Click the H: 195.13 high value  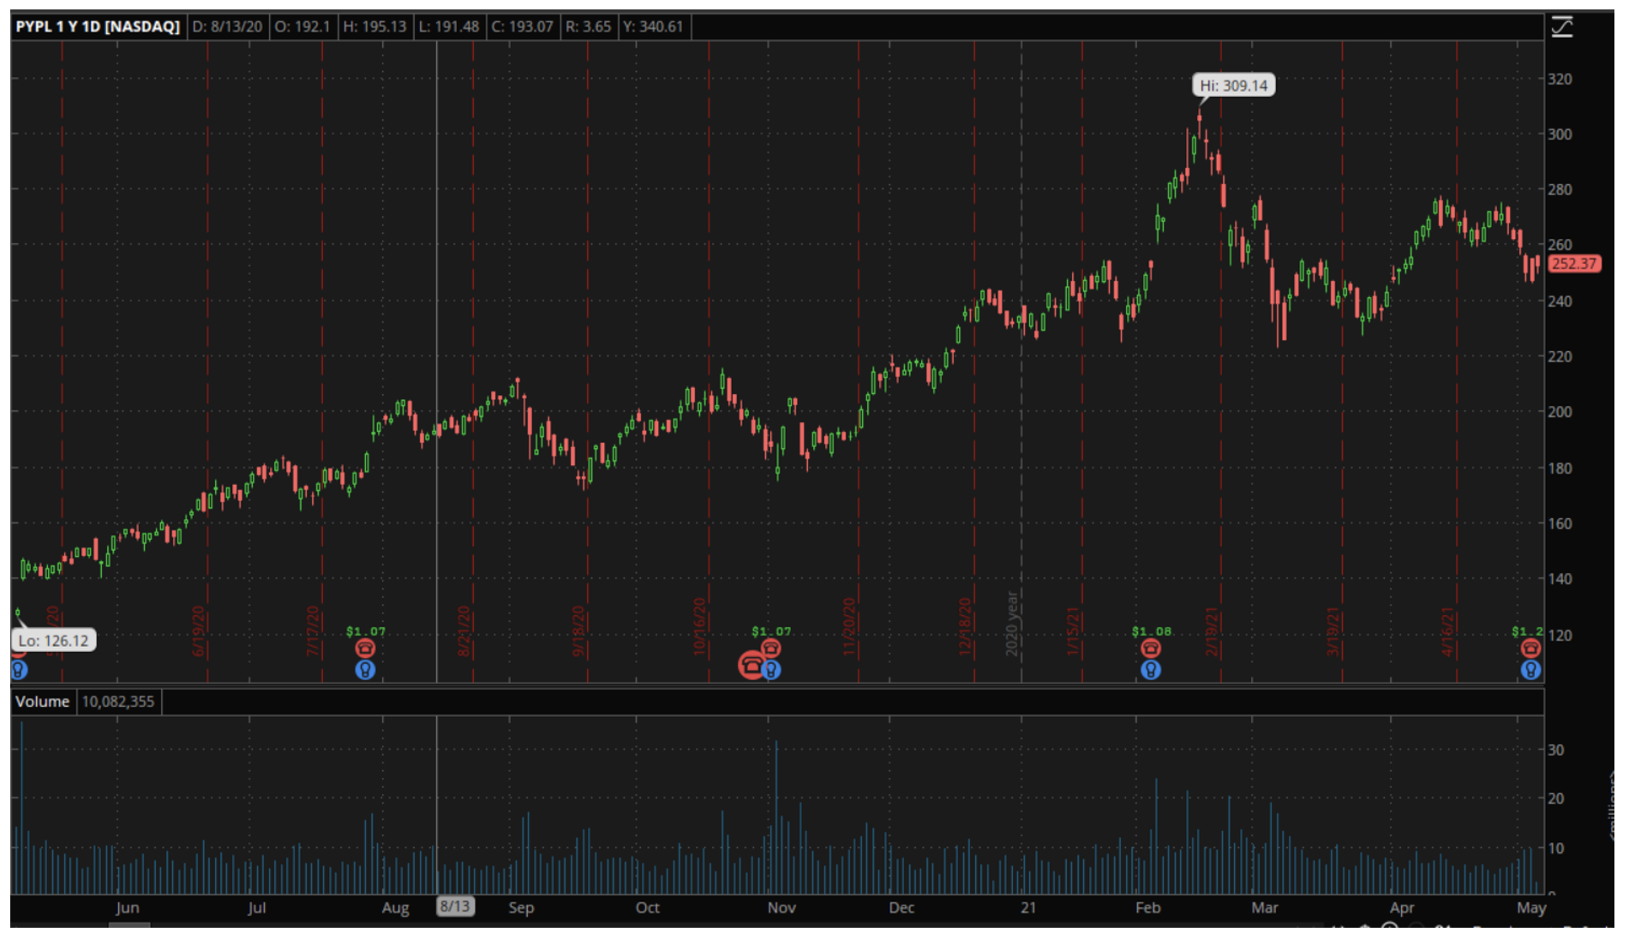pos(374,27)
